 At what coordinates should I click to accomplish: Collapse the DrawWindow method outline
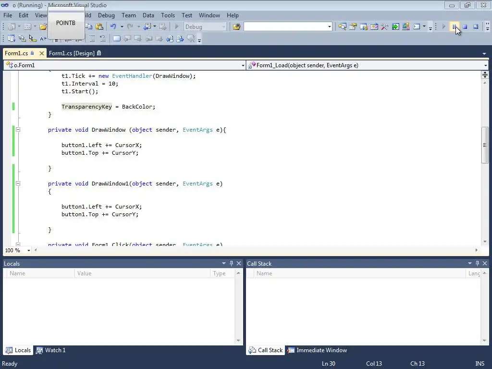coord(18,130)
